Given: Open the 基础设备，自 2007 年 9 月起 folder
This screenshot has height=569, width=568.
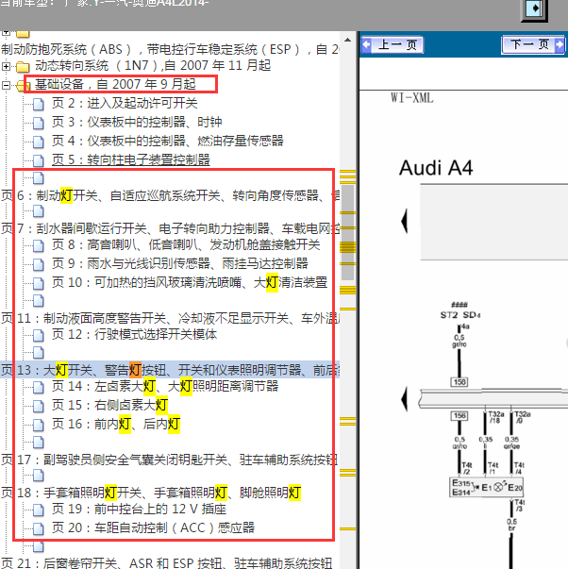Looking at the screenshot, I should click(115, 84).
